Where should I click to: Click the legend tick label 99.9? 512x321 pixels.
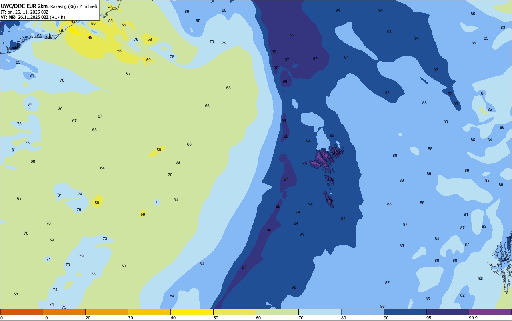(473, 318)
